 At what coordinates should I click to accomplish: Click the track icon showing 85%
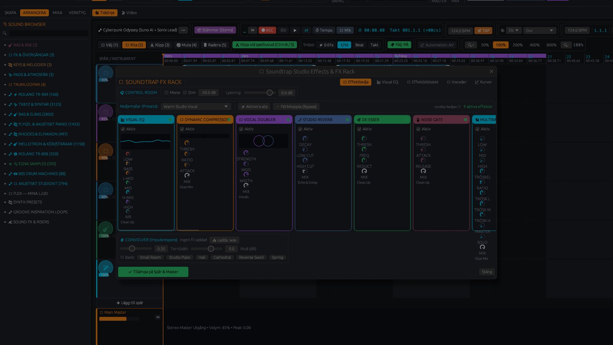click(x=106, y=112)
